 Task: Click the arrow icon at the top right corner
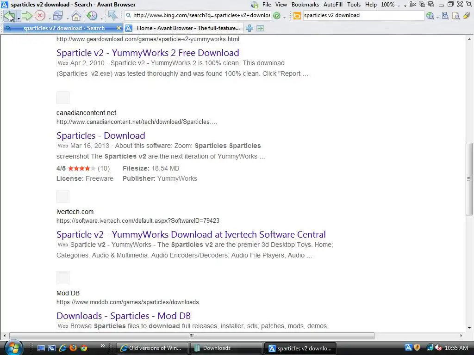(469, 4)
